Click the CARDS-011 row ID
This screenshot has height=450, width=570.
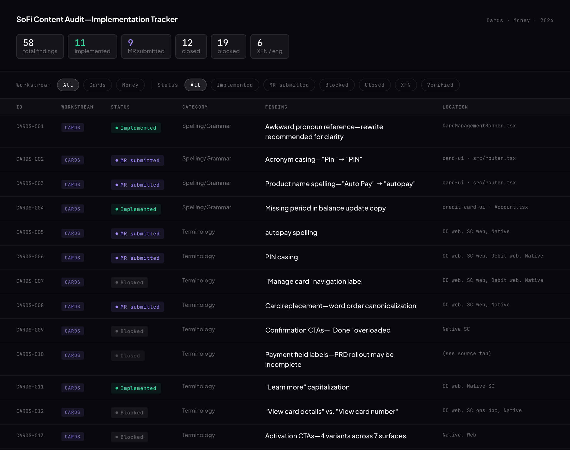(30, 387)
